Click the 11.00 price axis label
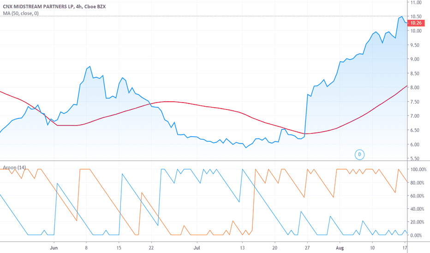Image resolution: width=430 pixels, height=253 pixels. tap(416, 2)
